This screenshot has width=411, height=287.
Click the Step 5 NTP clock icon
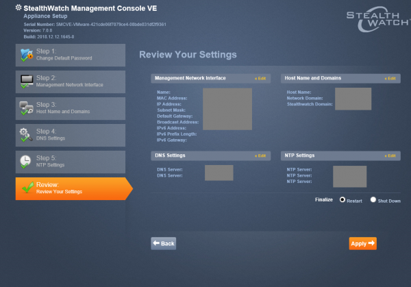click(x=26, y=161)
